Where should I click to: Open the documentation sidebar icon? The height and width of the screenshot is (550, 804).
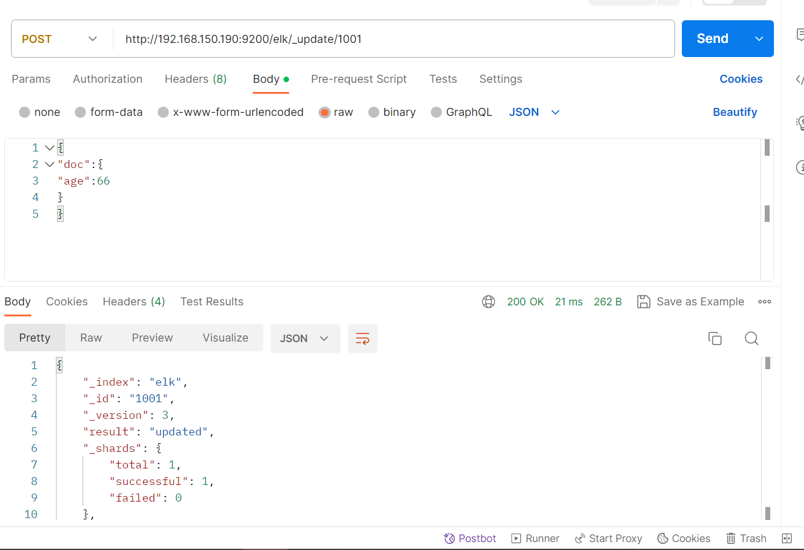pyautogui.click(x=800, y=36)
